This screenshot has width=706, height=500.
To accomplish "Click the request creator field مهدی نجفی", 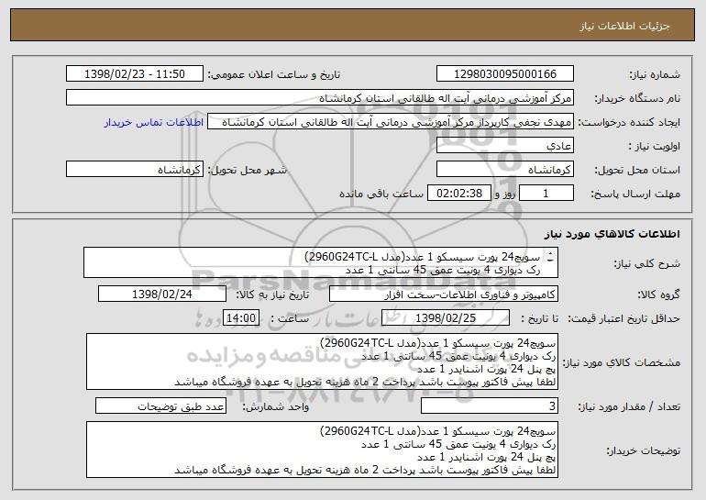I will 391,122.
